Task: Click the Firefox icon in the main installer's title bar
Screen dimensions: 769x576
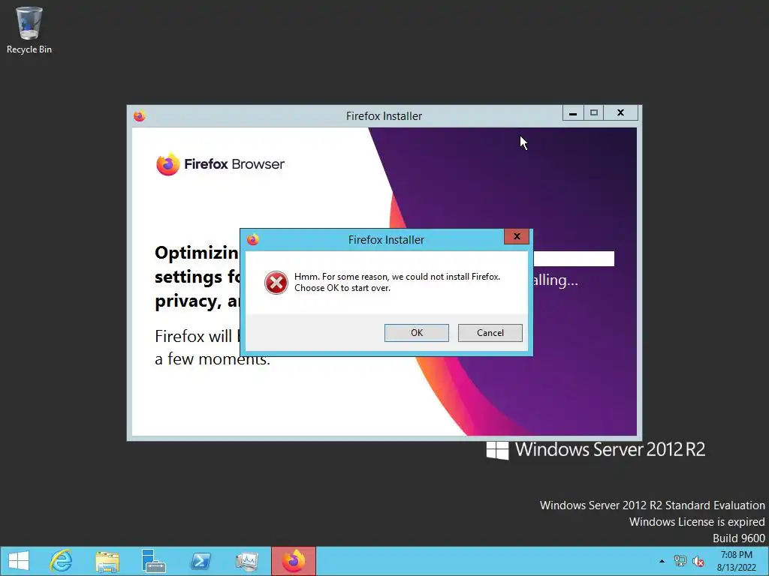Action: coord(139,116)
